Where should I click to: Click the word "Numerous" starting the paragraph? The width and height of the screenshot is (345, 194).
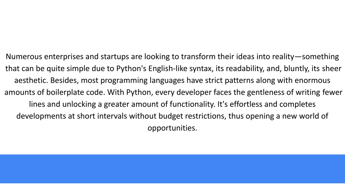[x=24, y=57]
